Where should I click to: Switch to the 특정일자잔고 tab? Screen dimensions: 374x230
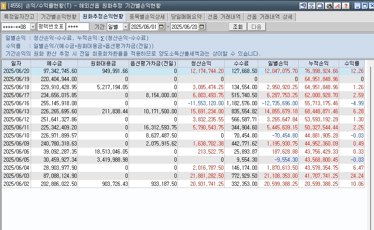tap(19, 17)
